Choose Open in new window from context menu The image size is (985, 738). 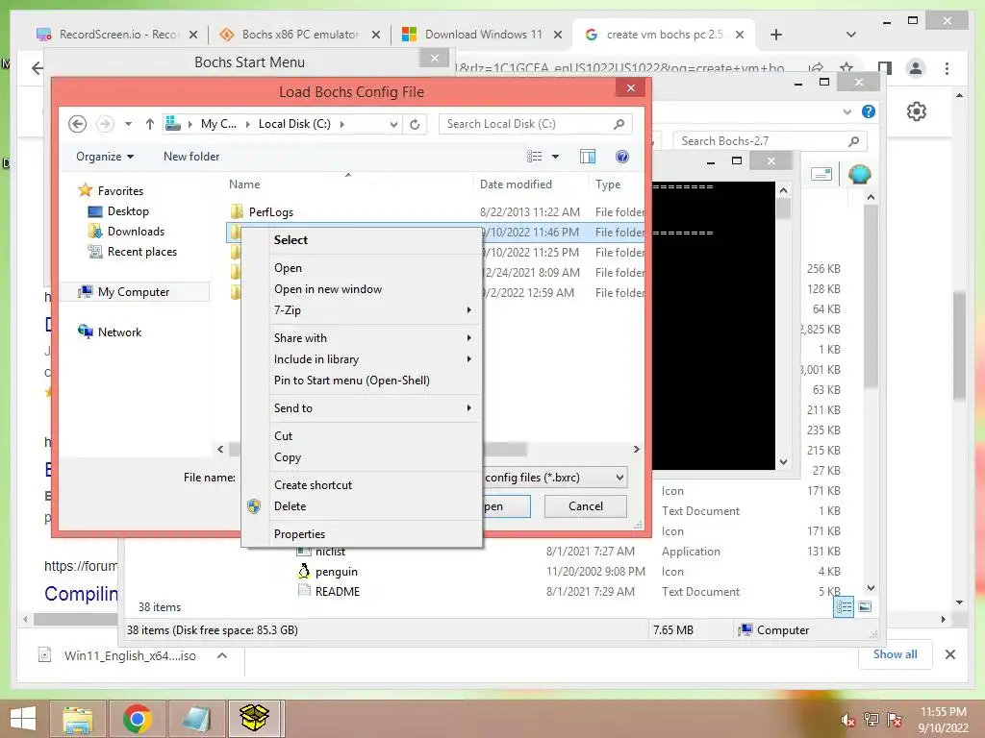[x=328, y=289]
